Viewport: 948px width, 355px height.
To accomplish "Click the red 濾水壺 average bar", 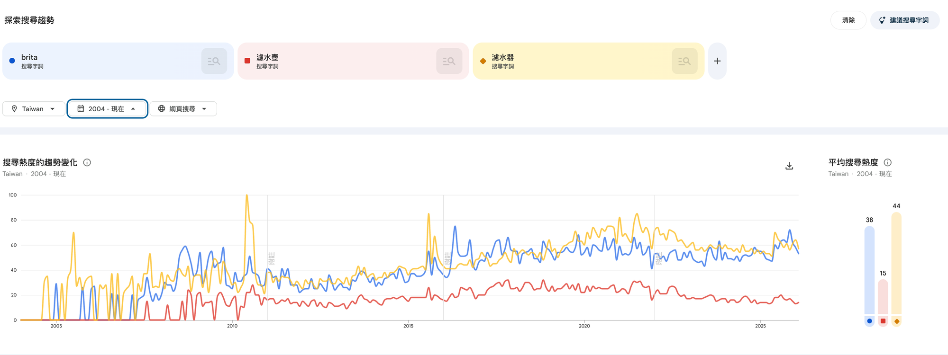I will (883, 297).
